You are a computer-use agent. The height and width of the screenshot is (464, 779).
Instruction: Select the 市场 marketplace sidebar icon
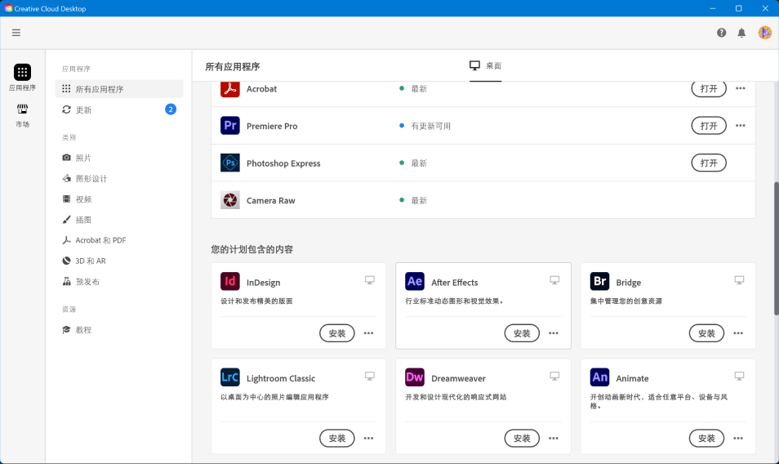point(23,109)
